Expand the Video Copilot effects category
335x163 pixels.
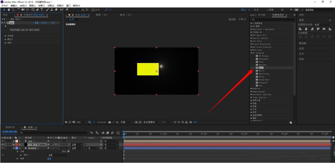pyautogui.click(x=251, y=97)
